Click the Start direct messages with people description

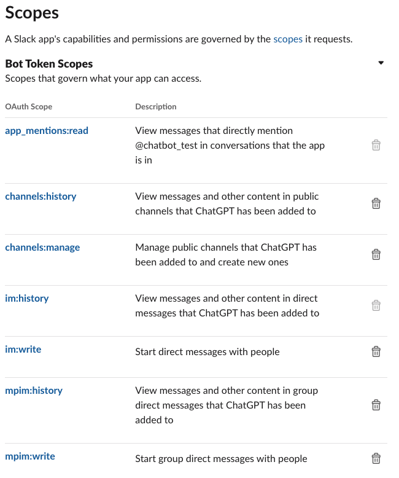207,352
